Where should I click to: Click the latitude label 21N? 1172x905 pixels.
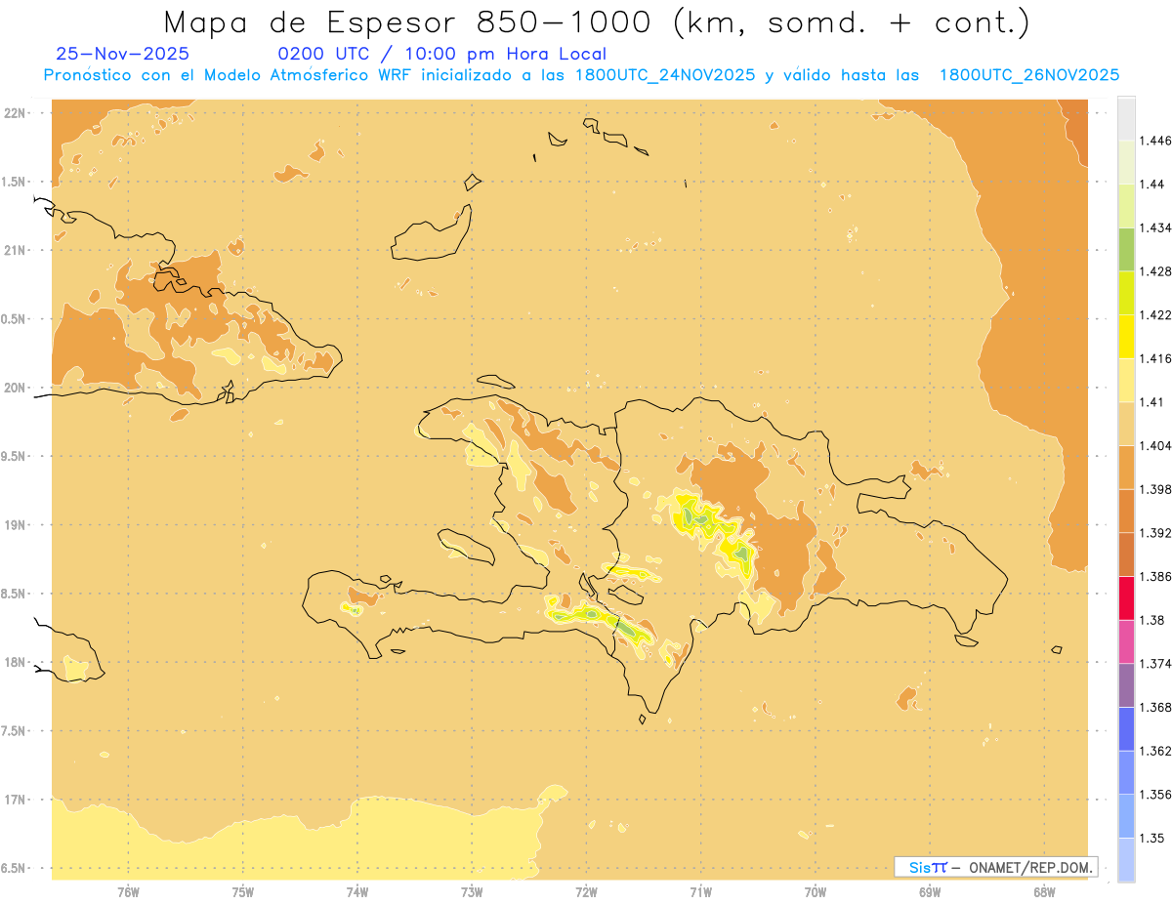click(16, 250)
